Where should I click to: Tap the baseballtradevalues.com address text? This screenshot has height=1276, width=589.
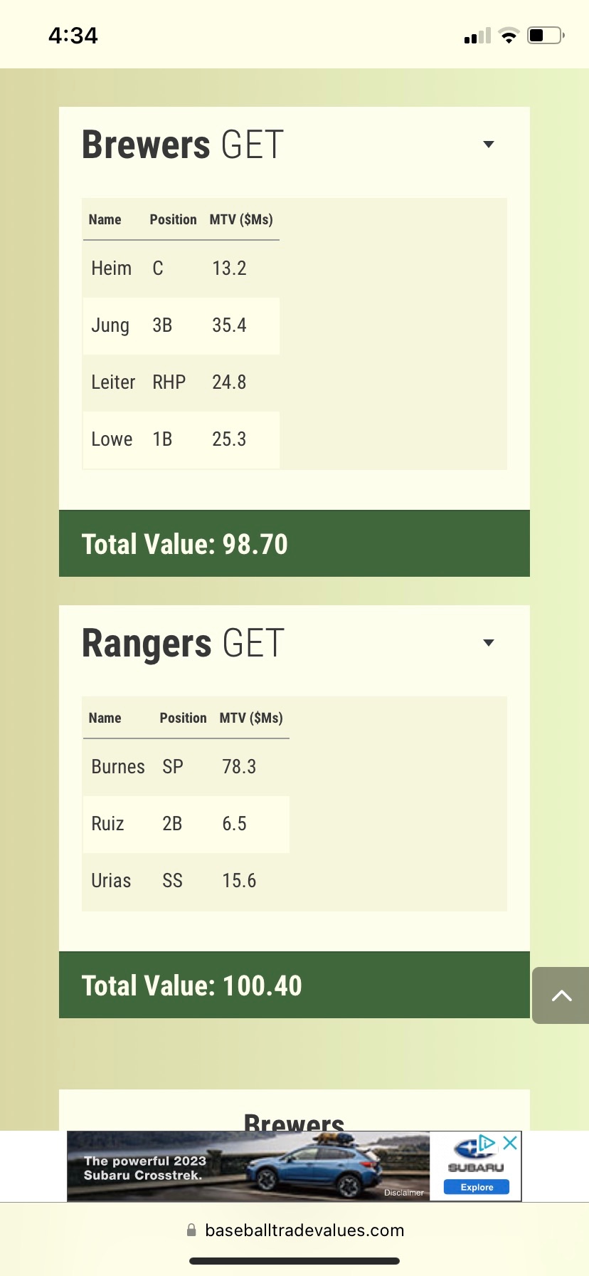(304, 1230)
